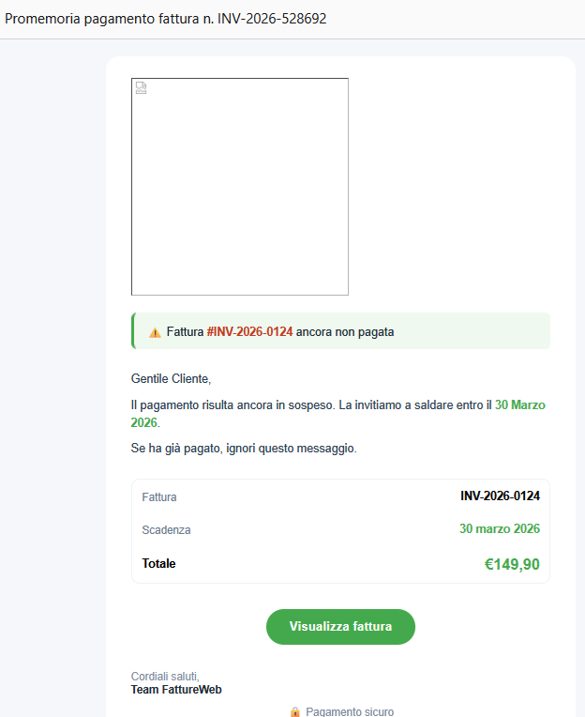Click the padlock icon beside Pagamento sicuro
The image size is (585, 717).
294,711
